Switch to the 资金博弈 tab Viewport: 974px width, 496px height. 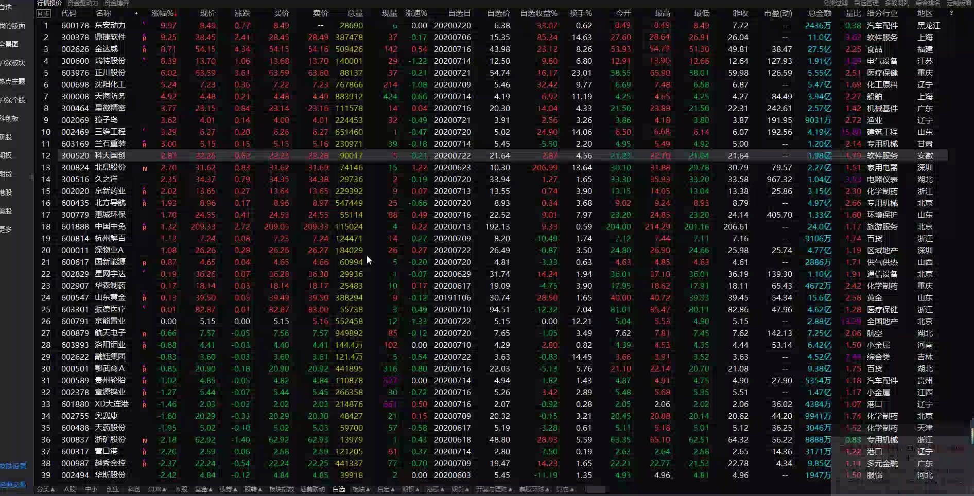coord(117,3)
